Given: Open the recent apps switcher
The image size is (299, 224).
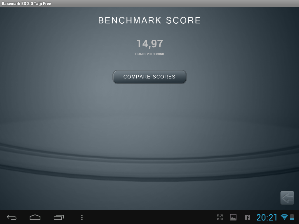Looking at the screenshot, I should [x=59, y=217].
